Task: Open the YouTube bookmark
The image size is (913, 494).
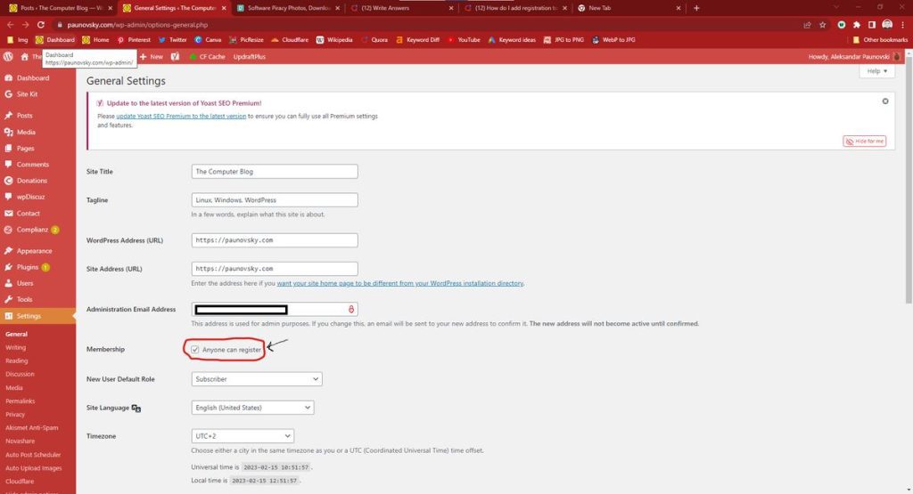Action: pyautogui.click(x=464, y=40)
